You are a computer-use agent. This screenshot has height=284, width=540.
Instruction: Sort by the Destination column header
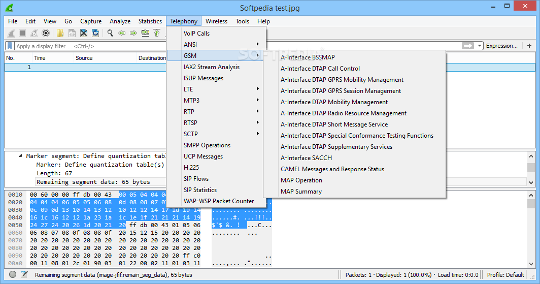[x=152, y=58]
